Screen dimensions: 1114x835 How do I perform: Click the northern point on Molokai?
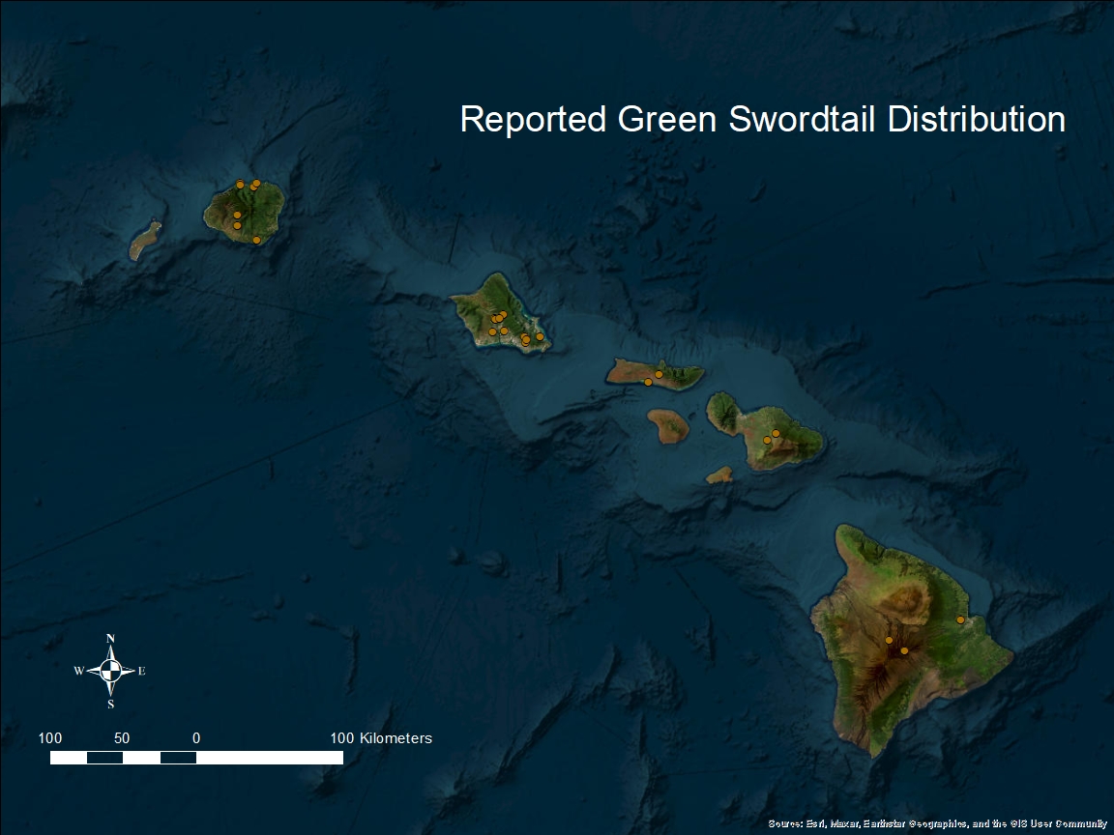[x=659, y=374]
